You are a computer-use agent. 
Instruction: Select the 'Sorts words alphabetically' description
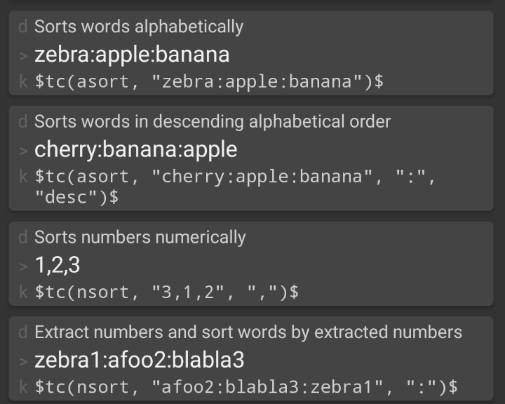pos(139,27)
